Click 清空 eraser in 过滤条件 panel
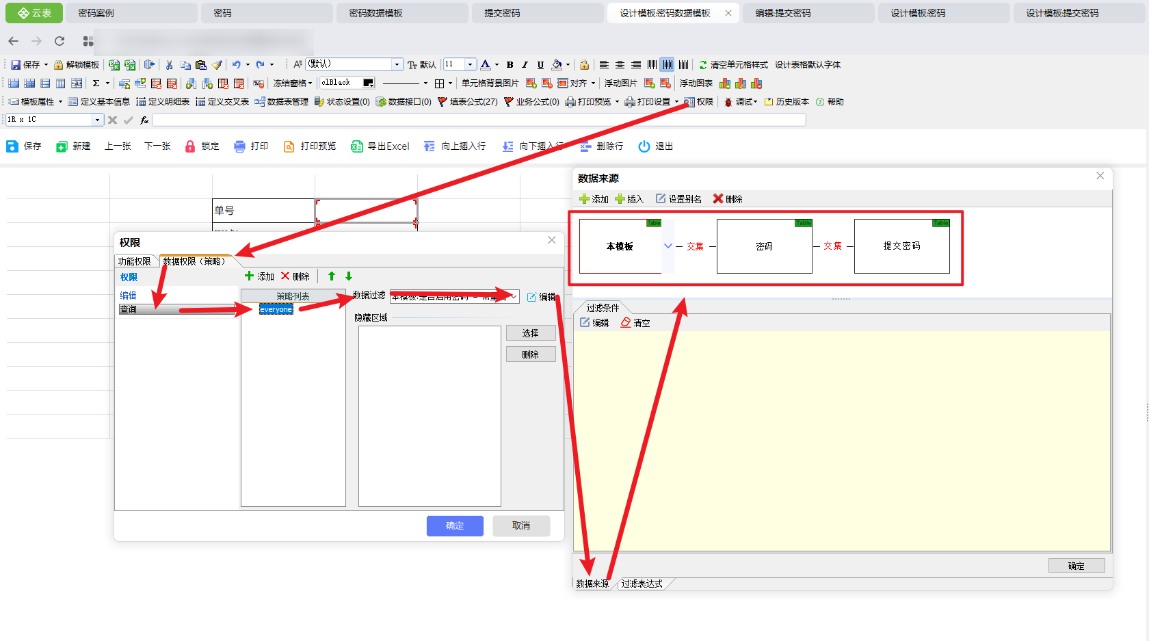Viewport: 1149px width, 641px height. coord(635,323)
